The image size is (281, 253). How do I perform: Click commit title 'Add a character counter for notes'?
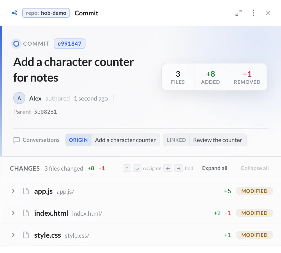click(73, 70)
